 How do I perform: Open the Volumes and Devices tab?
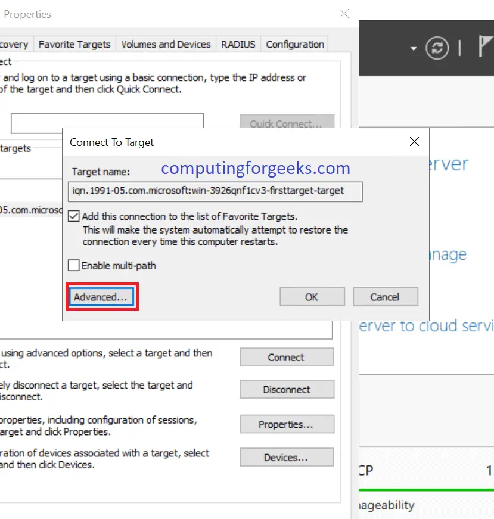pyautogui.click(x=166, y=44)
